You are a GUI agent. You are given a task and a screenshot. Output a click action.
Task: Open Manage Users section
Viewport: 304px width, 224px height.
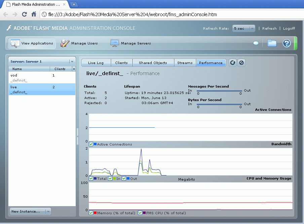pos(79,43)
